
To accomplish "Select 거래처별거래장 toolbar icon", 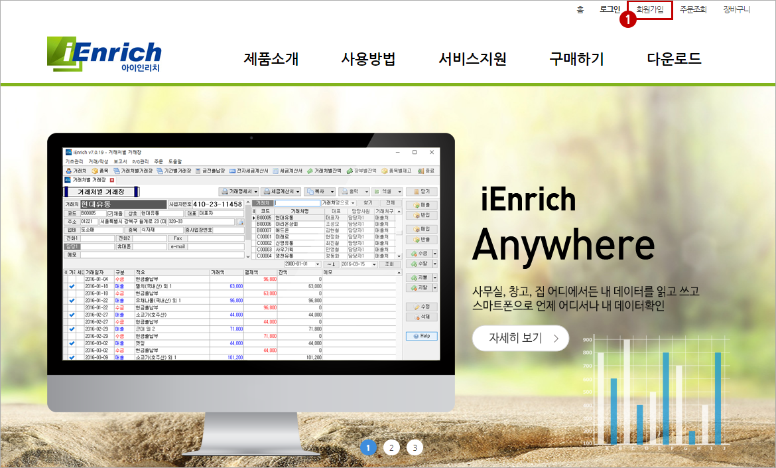I will point(133,171).
